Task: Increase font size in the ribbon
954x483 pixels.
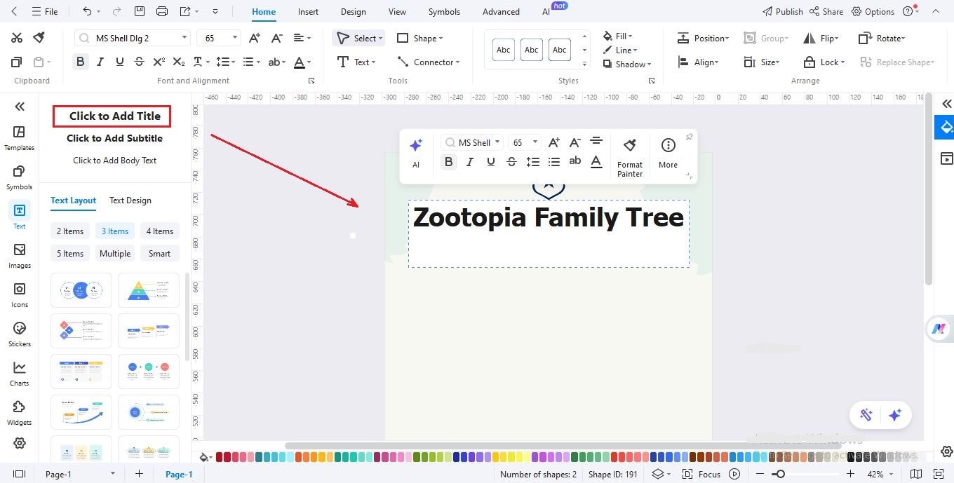Action: (255, 38)
